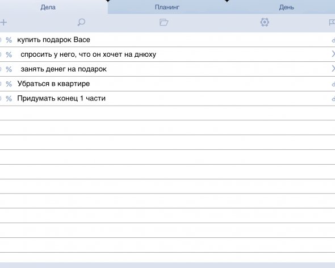Select the Дела tab
This screenshot has width=335, height=268.
pyautogui.click(x=48, y=7)
